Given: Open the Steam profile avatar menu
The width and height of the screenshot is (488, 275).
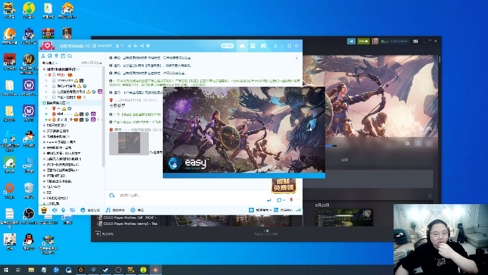Looking at the screenshot, I should (375, 41).
